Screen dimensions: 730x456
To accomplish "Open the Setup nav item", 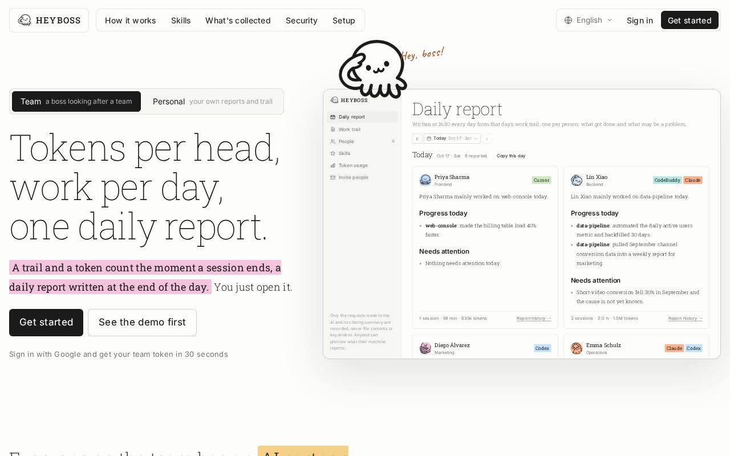I will point(344,21).
